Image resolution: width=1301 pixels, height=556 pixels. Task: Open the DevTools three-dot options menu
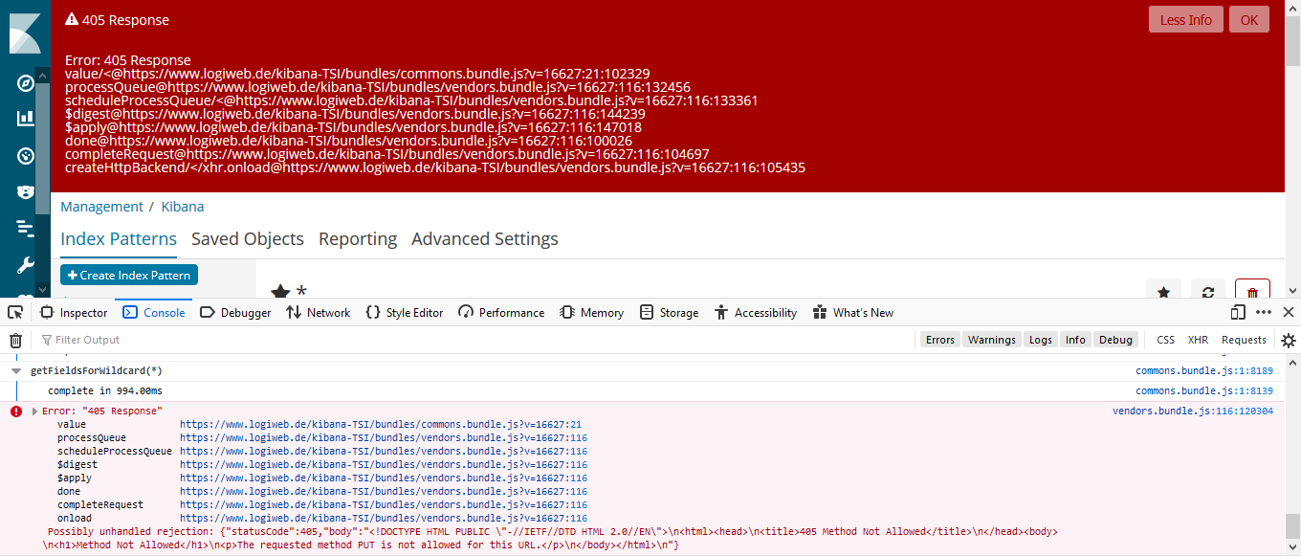pos(1264,312)
